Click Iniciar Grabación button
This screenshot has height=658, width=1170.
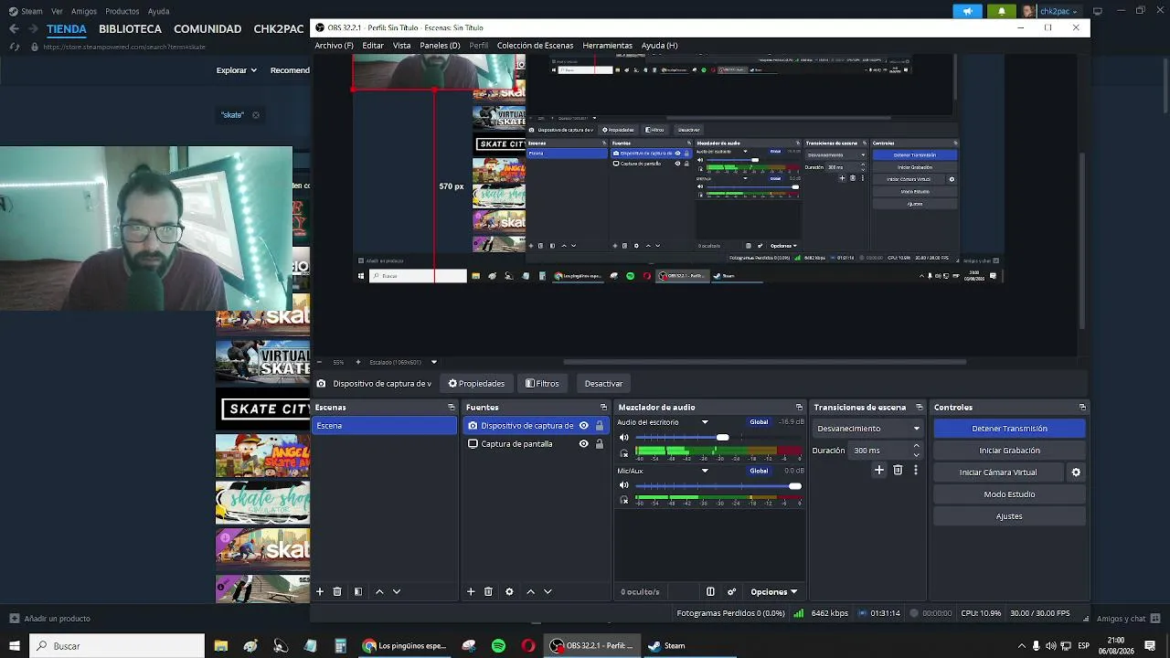[1009, 451]
